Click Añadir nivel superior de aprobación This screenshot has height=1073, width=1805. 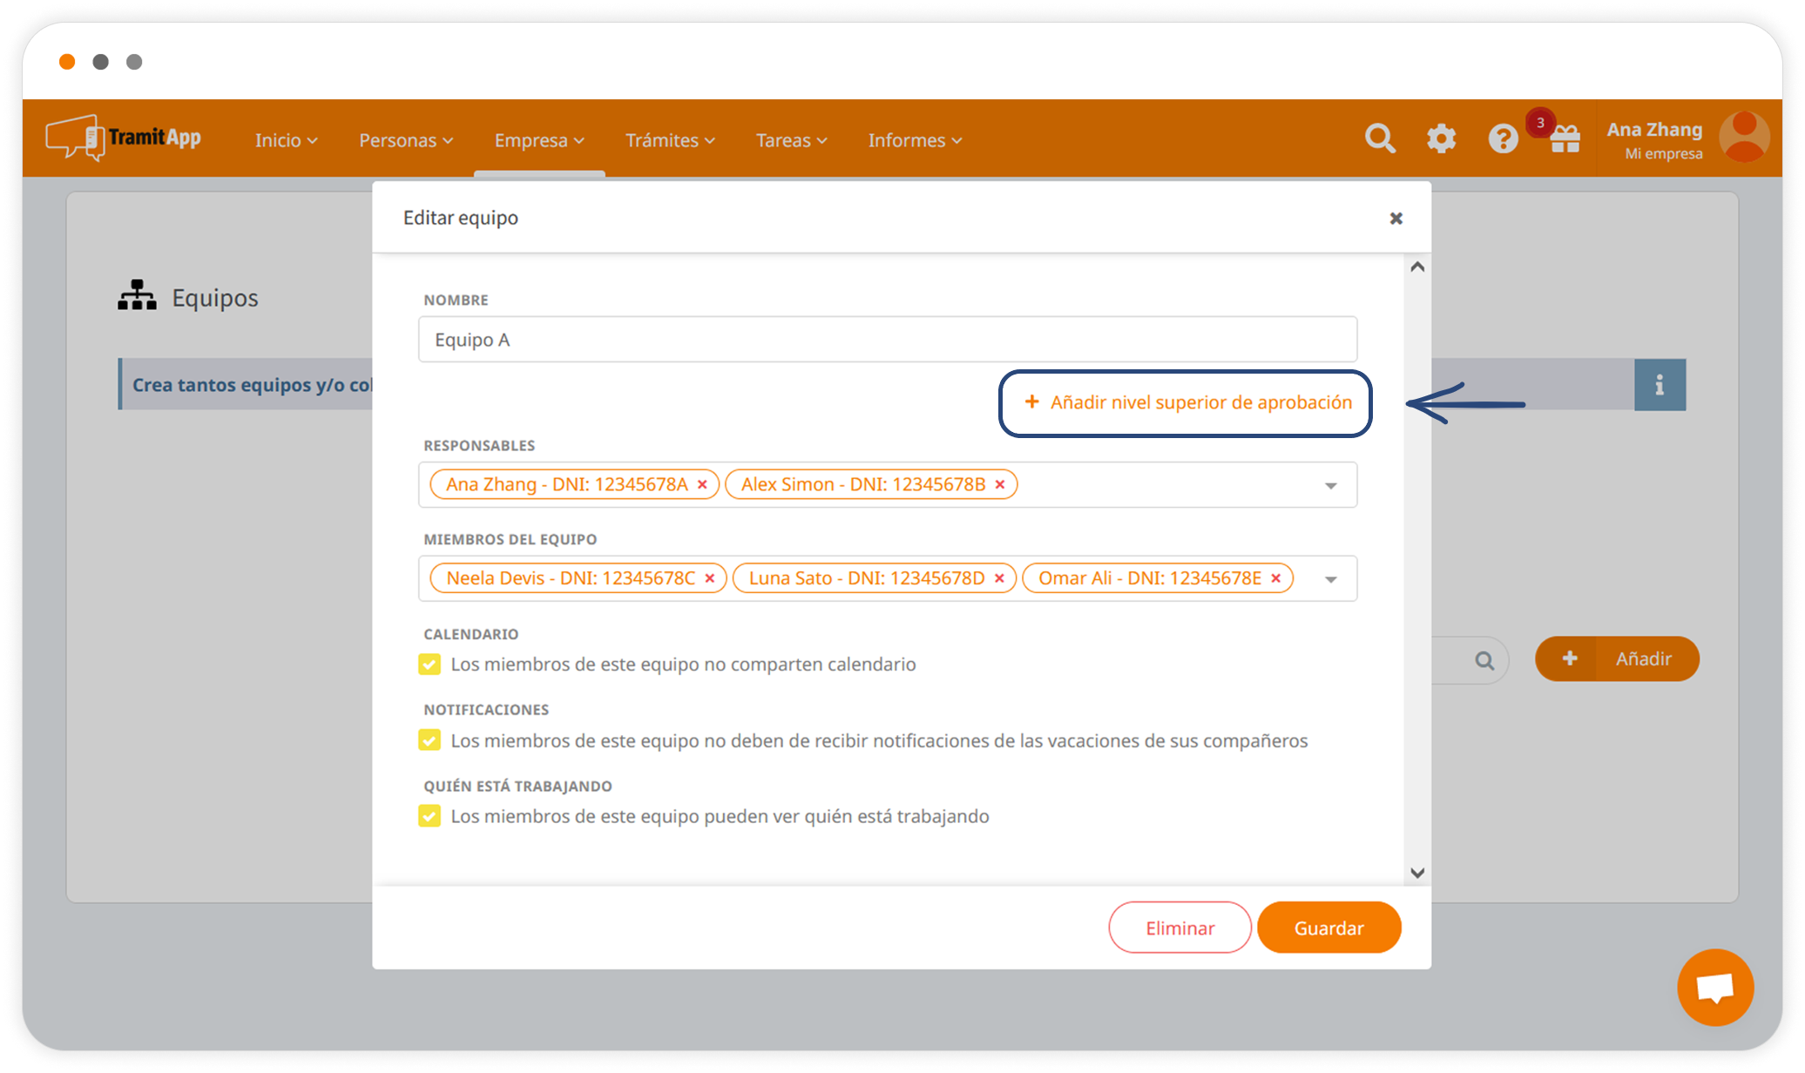tap(1189, 402)
